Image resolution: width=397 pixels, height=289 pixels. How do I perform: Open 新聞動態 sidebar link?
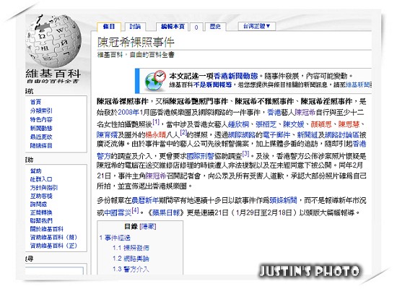tap(41, 128)
